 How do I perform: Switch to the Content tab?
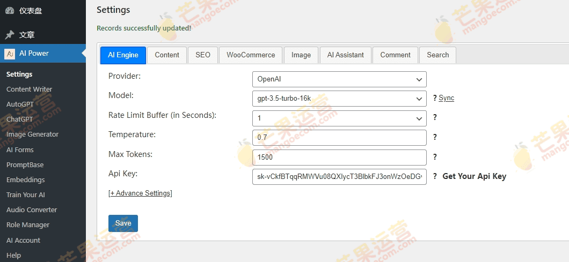click(167, 55)
